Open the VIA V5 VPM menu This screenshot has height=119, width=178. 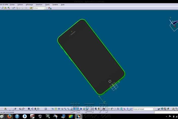4,5
